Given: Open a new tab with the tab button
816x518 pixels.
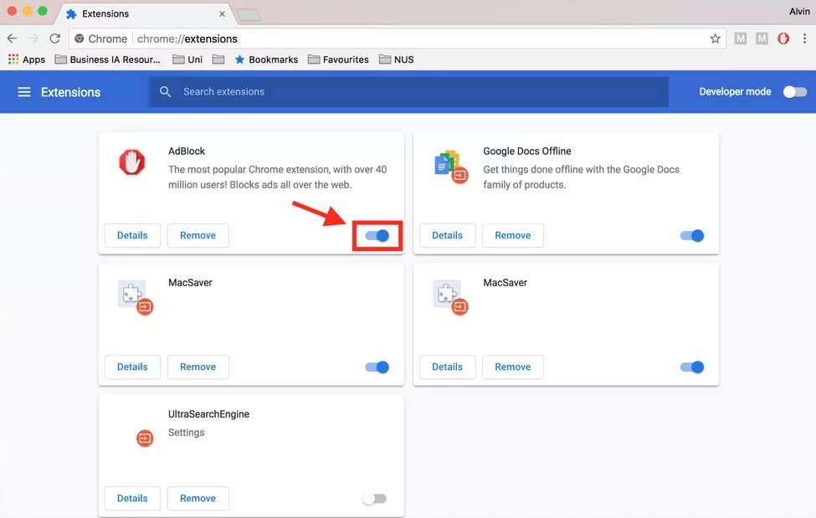Looking at the screenshot, I should 249,14.
